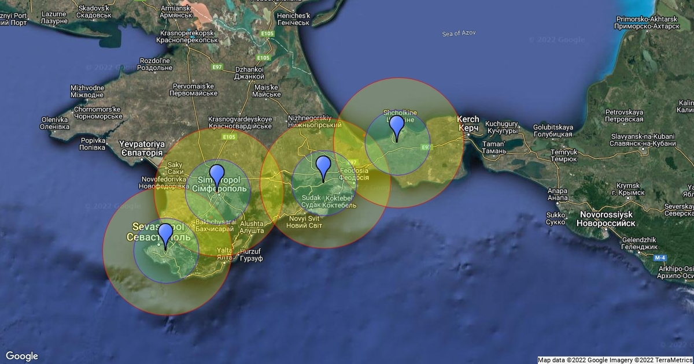Click the E97 shield west of Dzhankoi

point(217,68)
